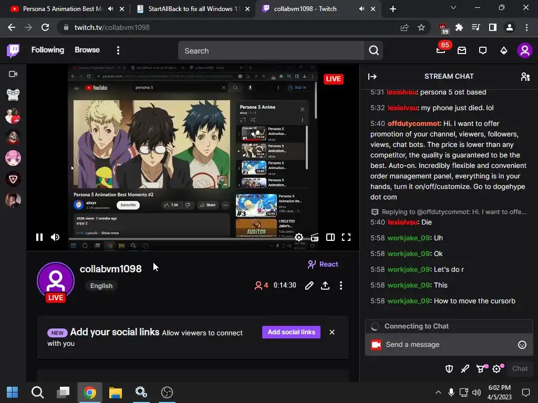Open the Following tab
Image resolution: width=538 pixels, height=403 pixels.
(x=48, y=50)
